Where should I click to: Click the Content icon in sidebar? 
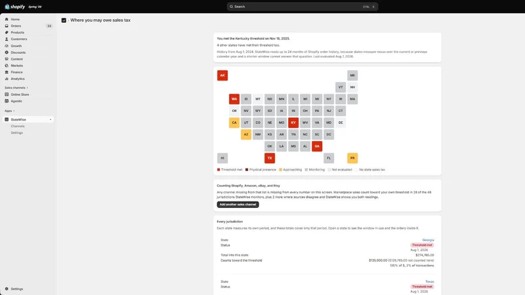point(7,59)
